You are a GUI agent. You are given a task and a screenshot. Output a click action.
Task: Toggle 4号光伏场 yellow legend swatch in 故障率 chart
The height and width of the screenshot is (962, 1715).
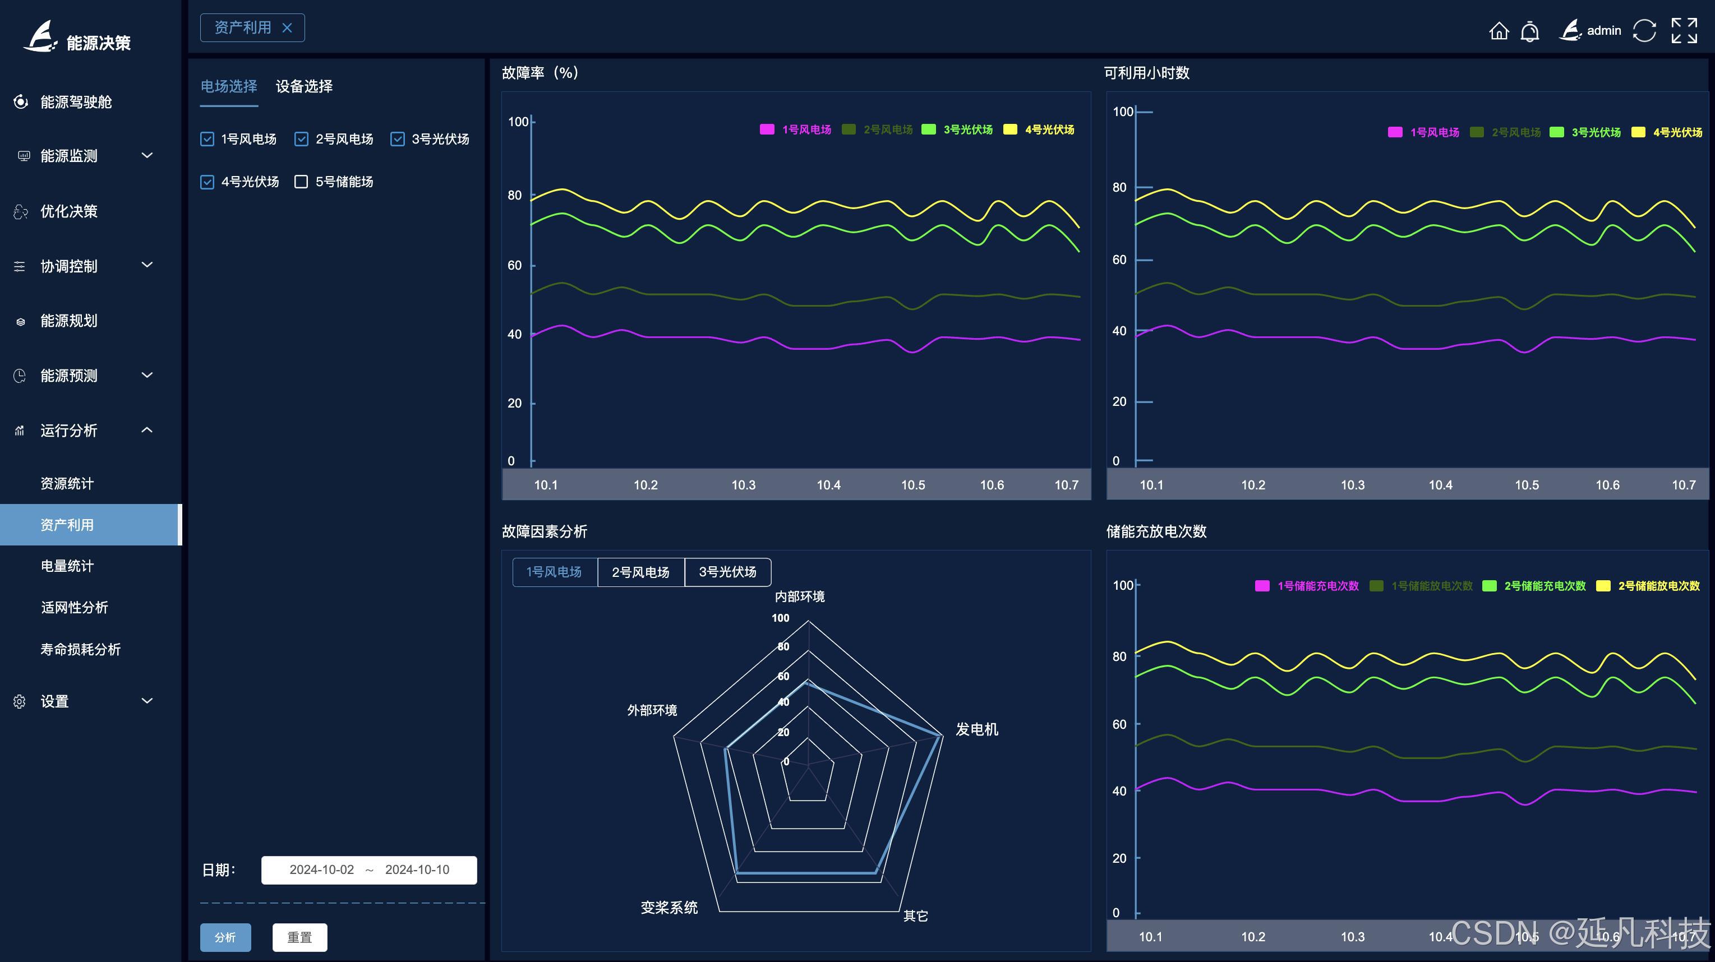click(x=1010, y=129)
